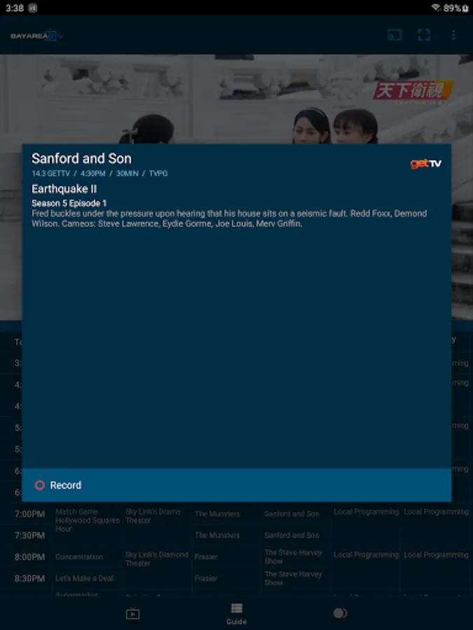
Task: Choose Frasier in the 8:00PM row
Action: point(206,557)
